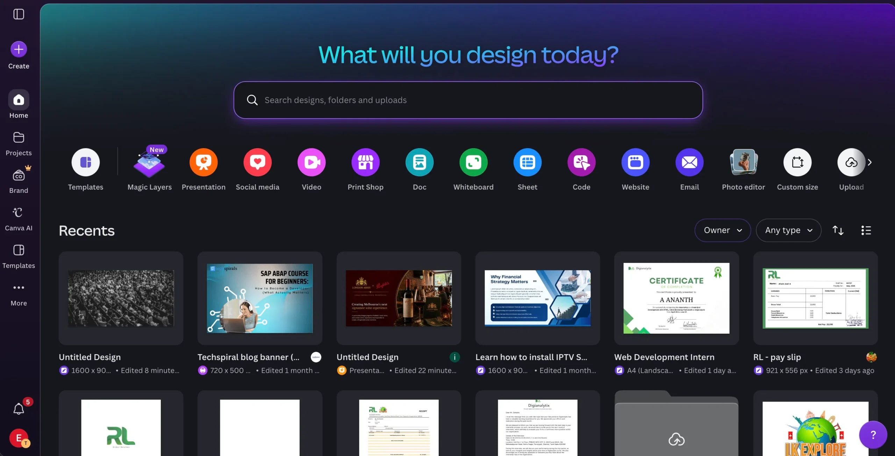Click the sort order arrows icon

[x=838, y=230]
